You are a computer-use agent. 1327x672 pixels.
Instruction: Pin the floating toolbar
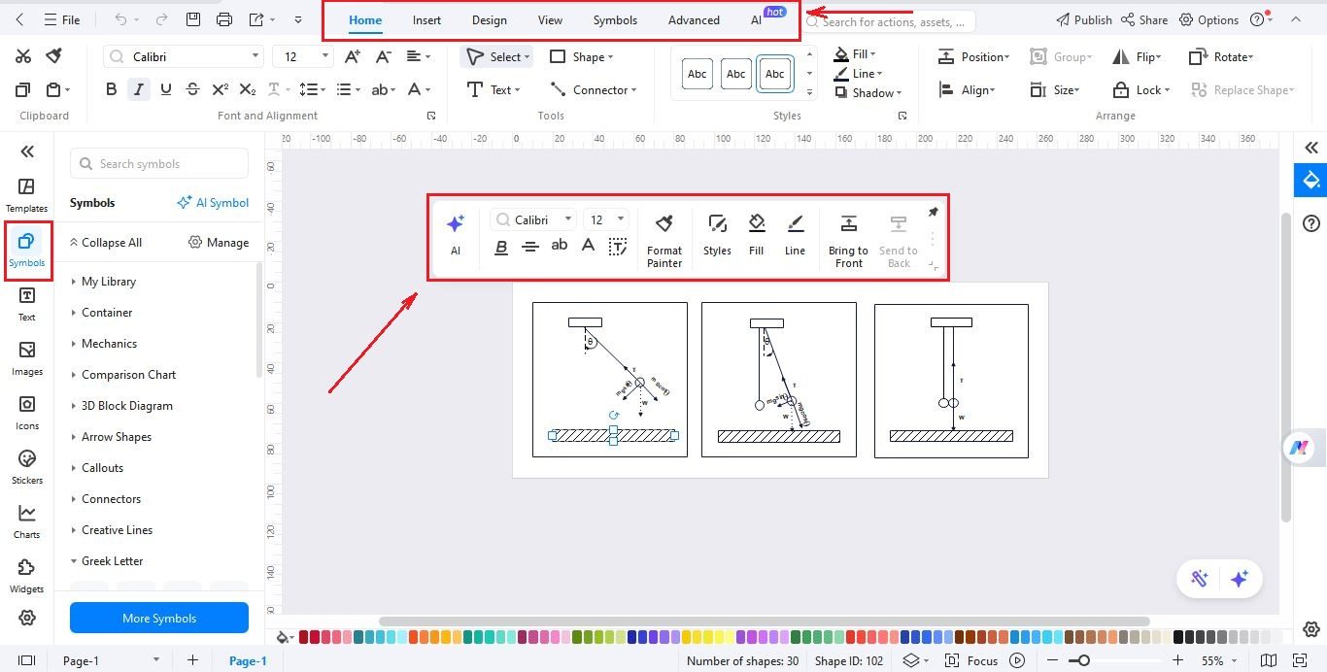[933, 212]
